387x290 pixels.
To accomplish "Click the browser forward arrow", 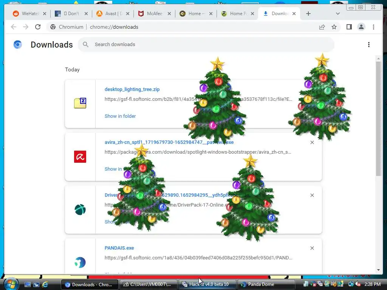I will click(26, 27).
